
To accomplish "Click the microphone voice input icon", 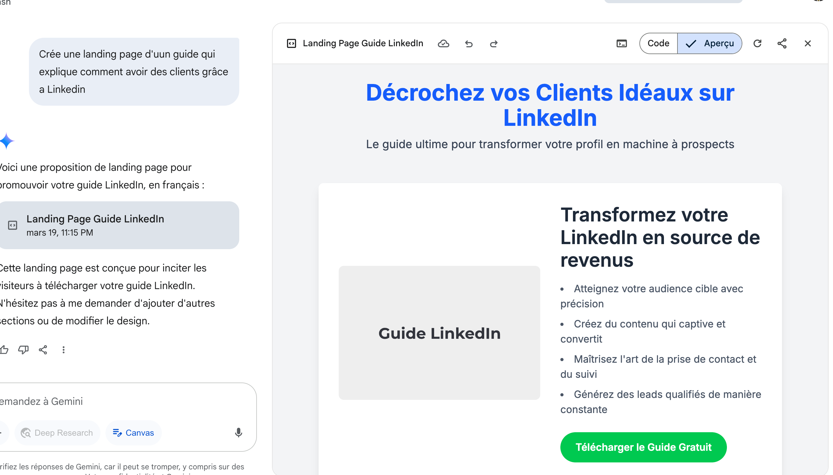I will [238, 432].
